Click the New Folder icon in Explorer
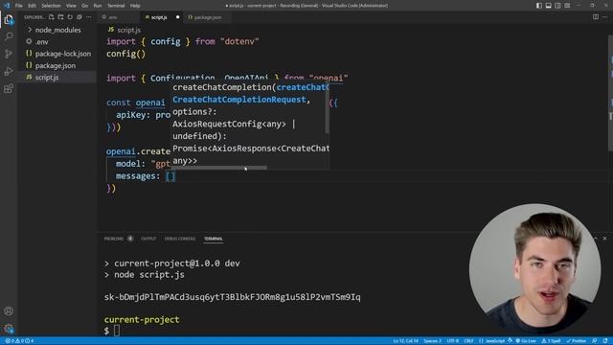Image resolution: width=613 pixels, height=345 pixels. click(x=60, y=17)
